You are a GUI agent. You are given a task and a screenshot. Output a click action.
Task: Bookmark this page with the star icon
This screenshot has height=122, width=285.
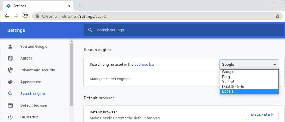[277, 16]
